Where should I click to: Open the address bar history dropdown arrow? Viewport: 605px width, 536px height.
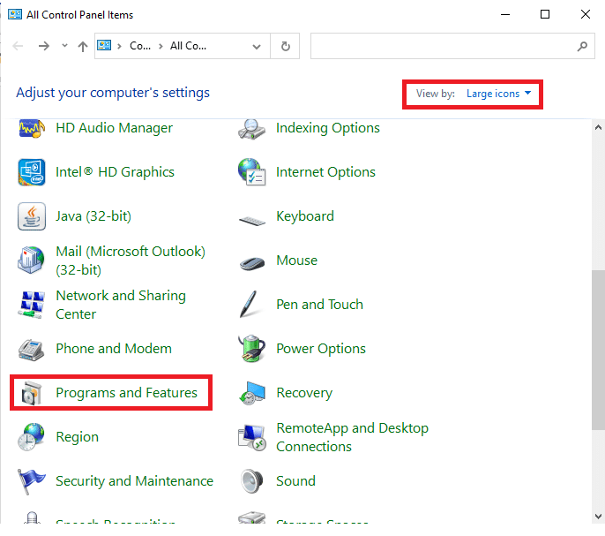(257, 47)
